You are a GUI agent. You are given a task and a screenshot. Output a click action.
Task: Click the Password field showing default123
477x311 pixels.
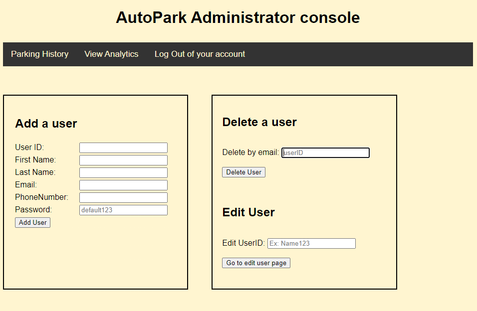[x=123, y=210]
